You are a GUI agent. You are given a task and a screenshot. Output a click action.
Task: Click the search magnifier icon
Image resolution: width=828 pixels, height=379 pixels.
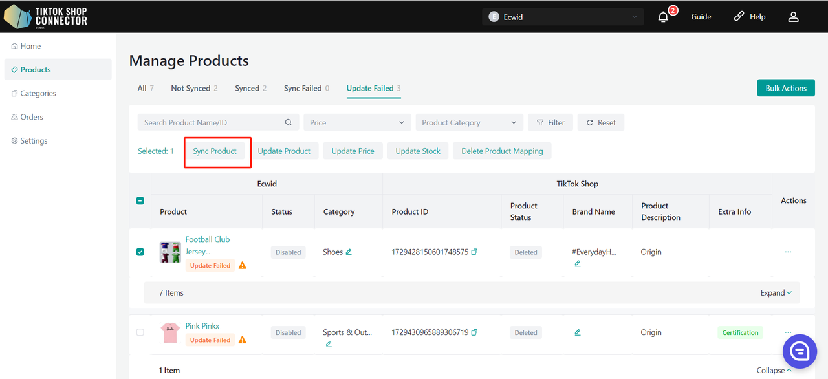tap(289, 122)
